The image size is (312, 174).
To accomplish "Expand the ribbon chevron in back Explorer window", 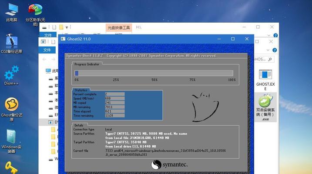I will point(268,35).
